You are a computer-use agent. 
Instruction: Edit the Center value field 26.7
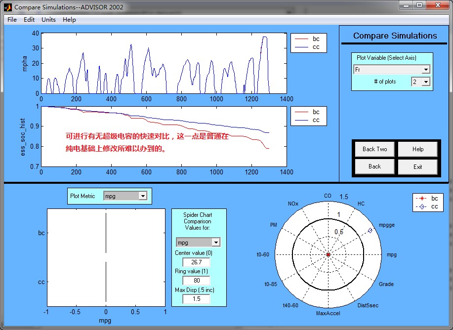tap(197, 262)
